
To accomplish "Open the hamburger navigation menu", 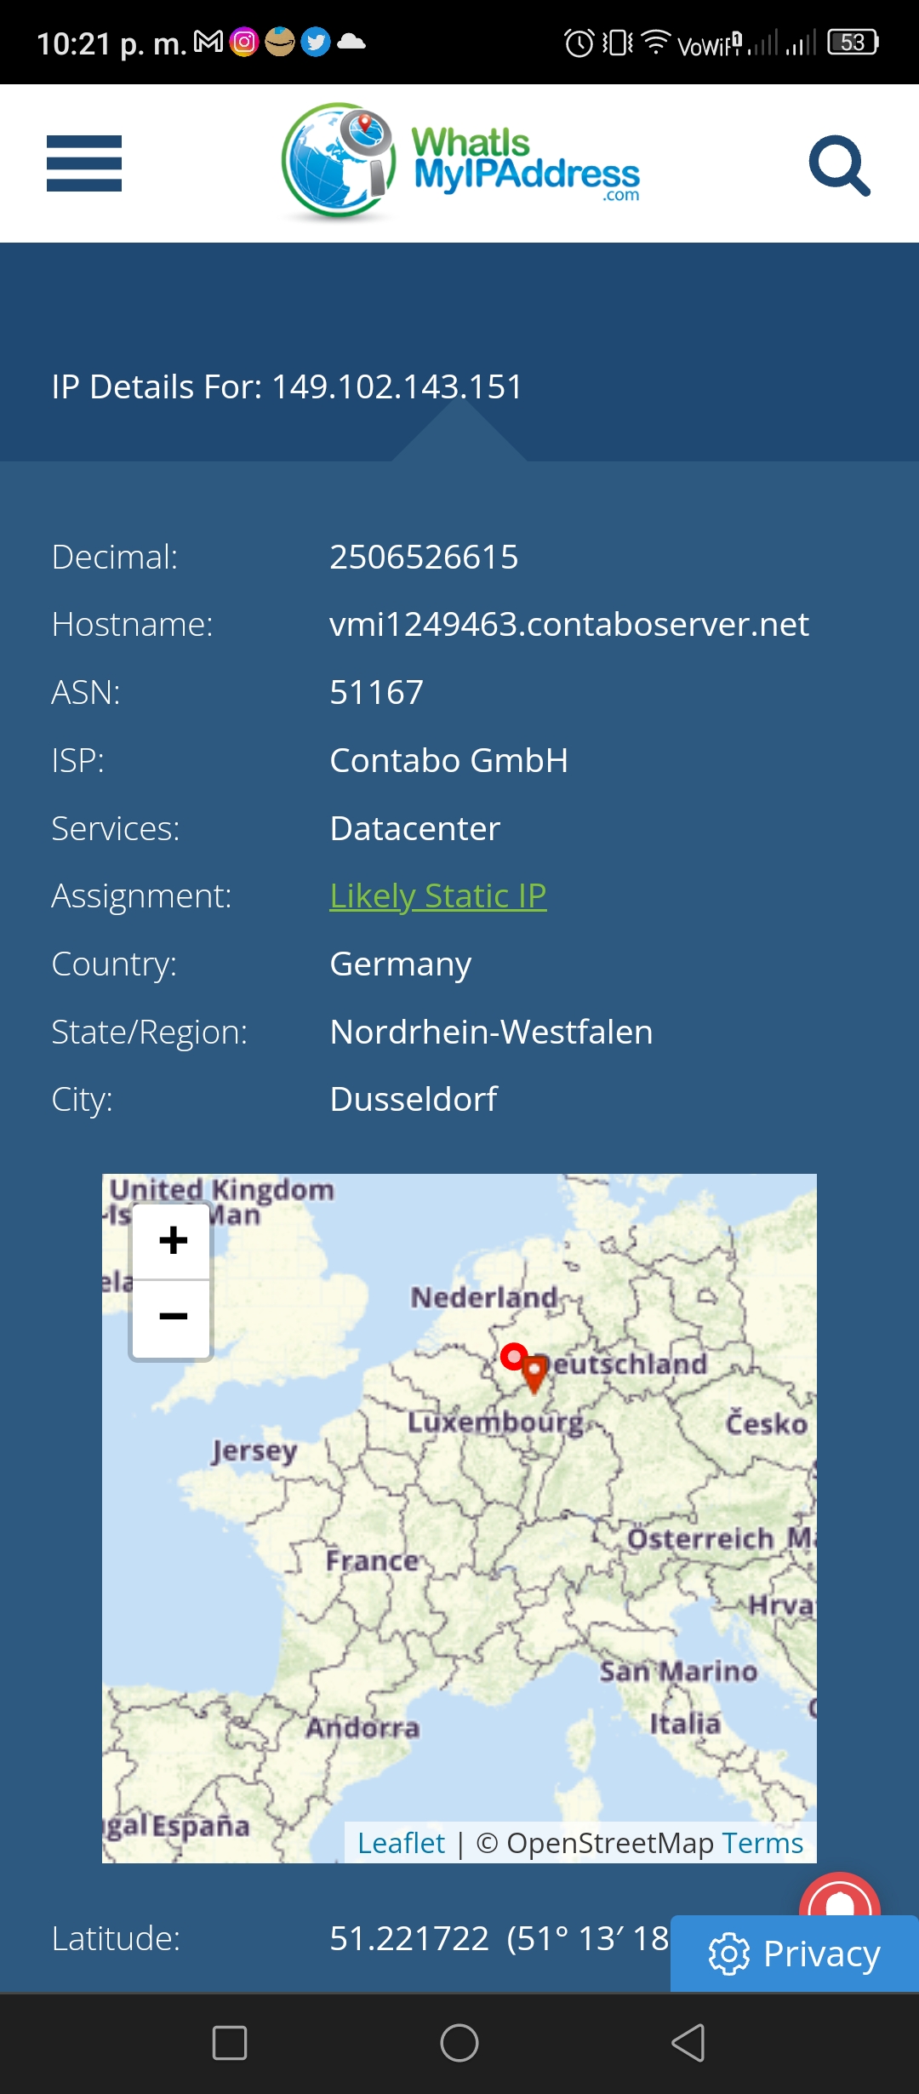I will click(84, 163).
